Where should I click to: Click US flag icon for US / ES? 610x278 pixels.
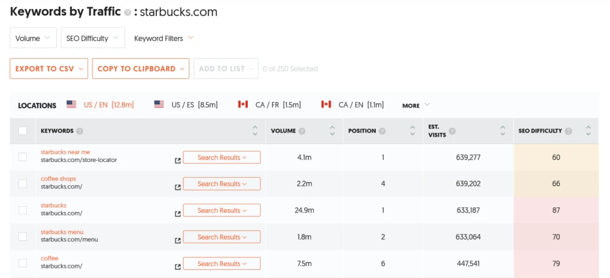tap(158, 105)
